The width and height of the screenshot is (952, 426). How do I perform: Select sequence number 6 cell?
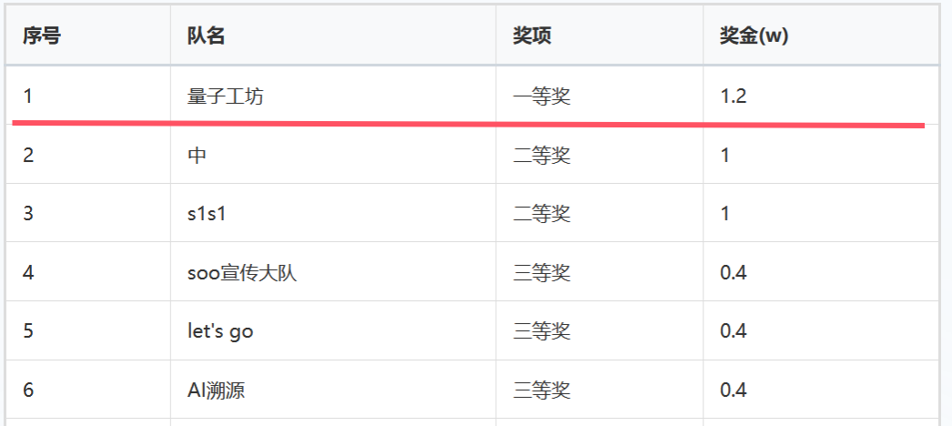tap(28, 390)
